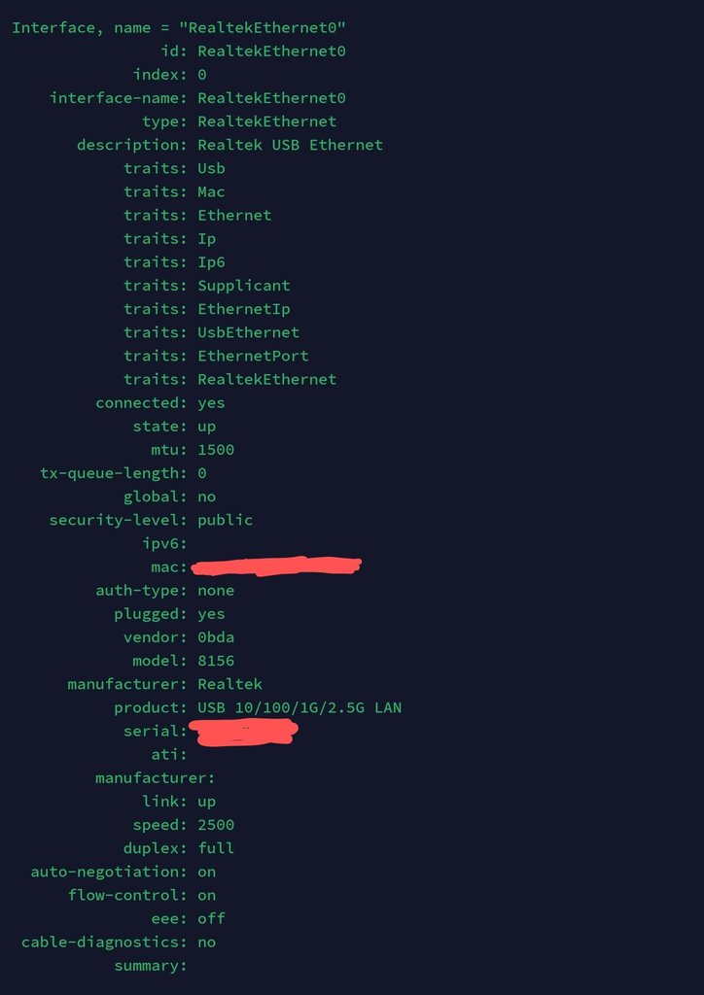
Task: Select the "index" field label
Action: coord(159,75)
